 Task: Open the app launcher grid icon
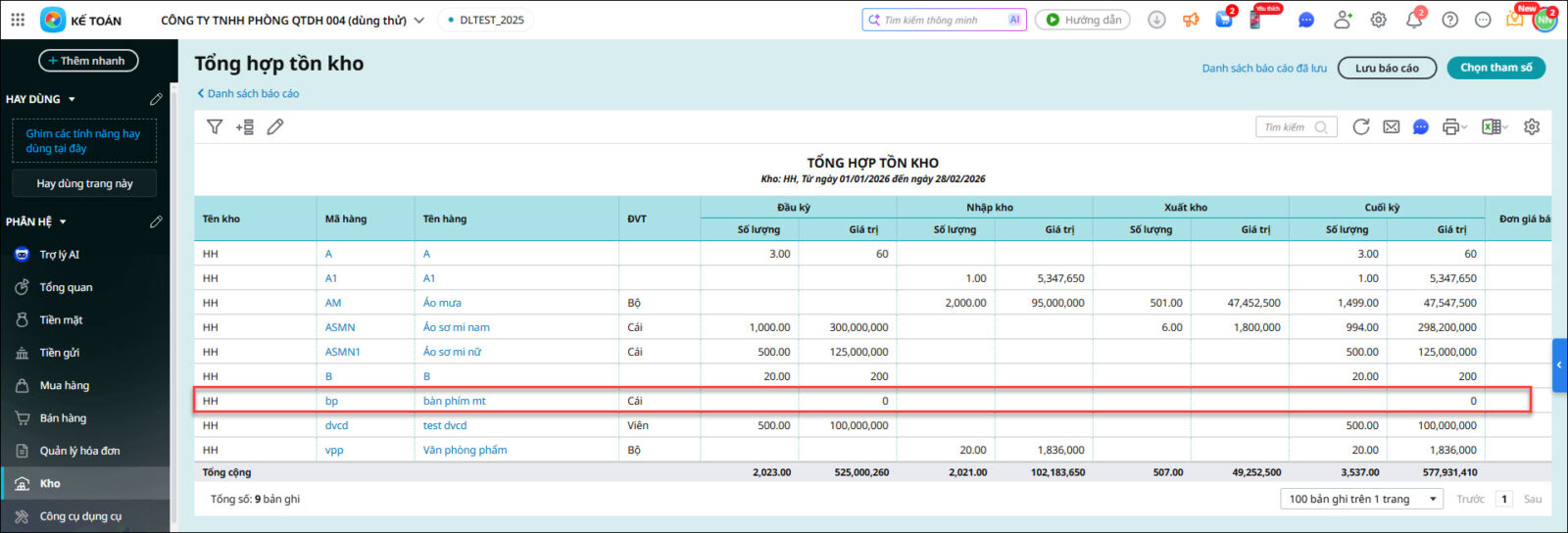coord(18,20)
